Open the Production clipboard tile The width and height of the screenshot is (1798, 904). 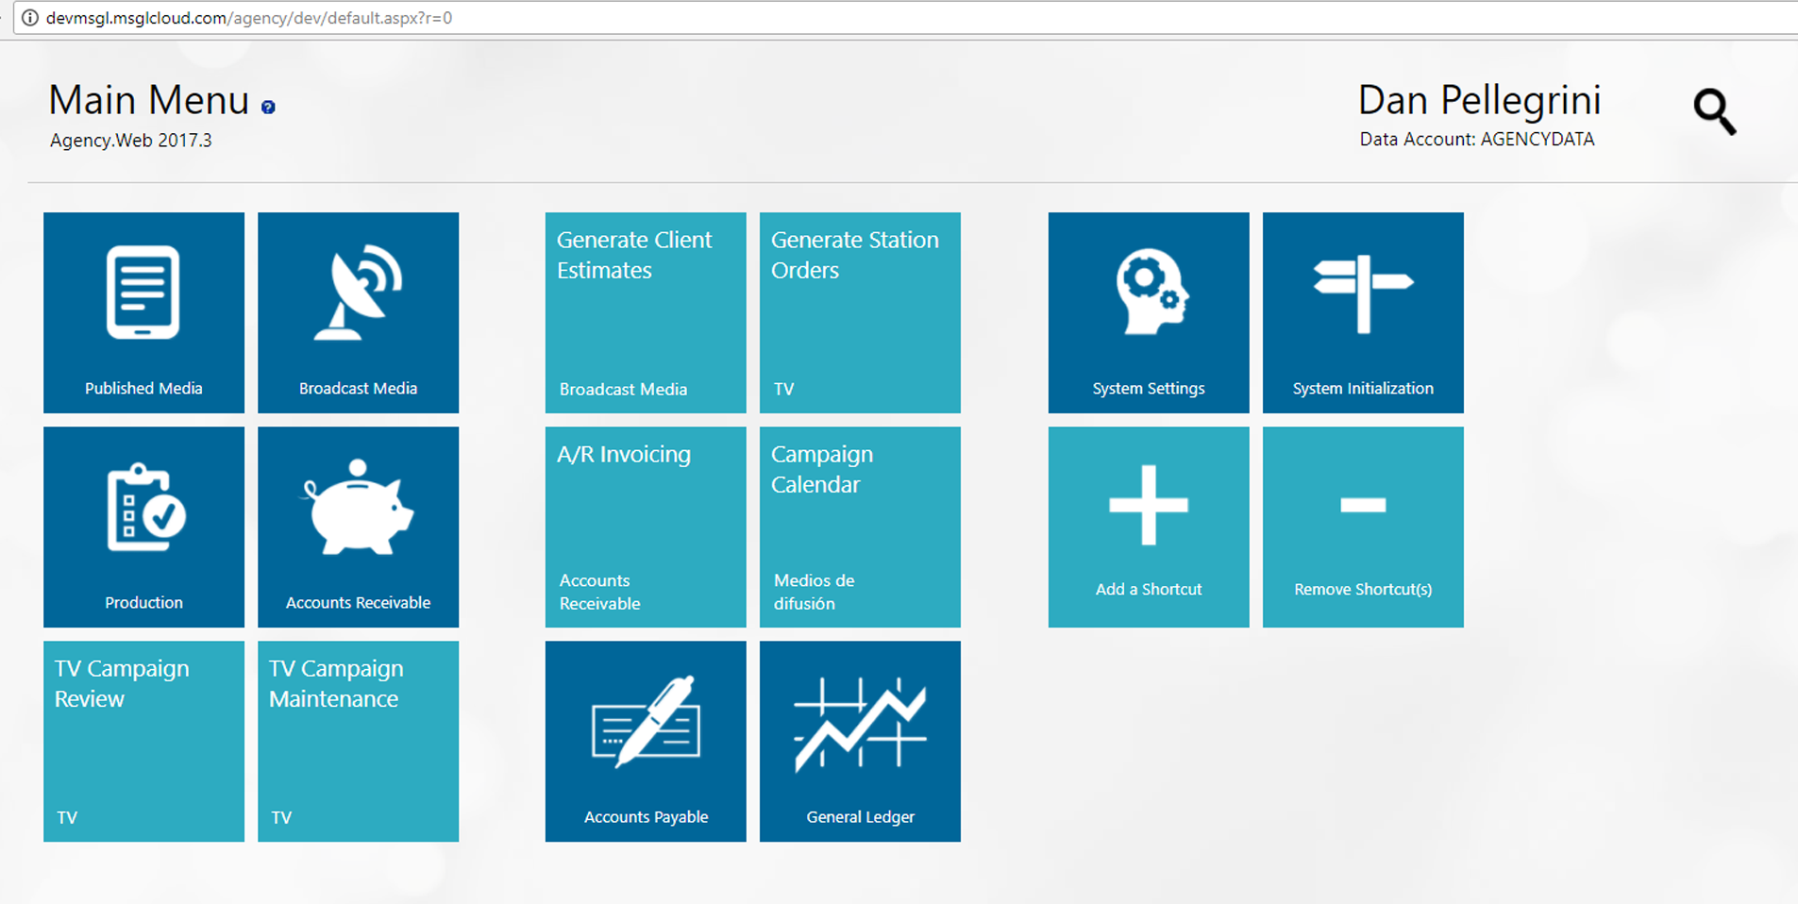pos(143,527)
